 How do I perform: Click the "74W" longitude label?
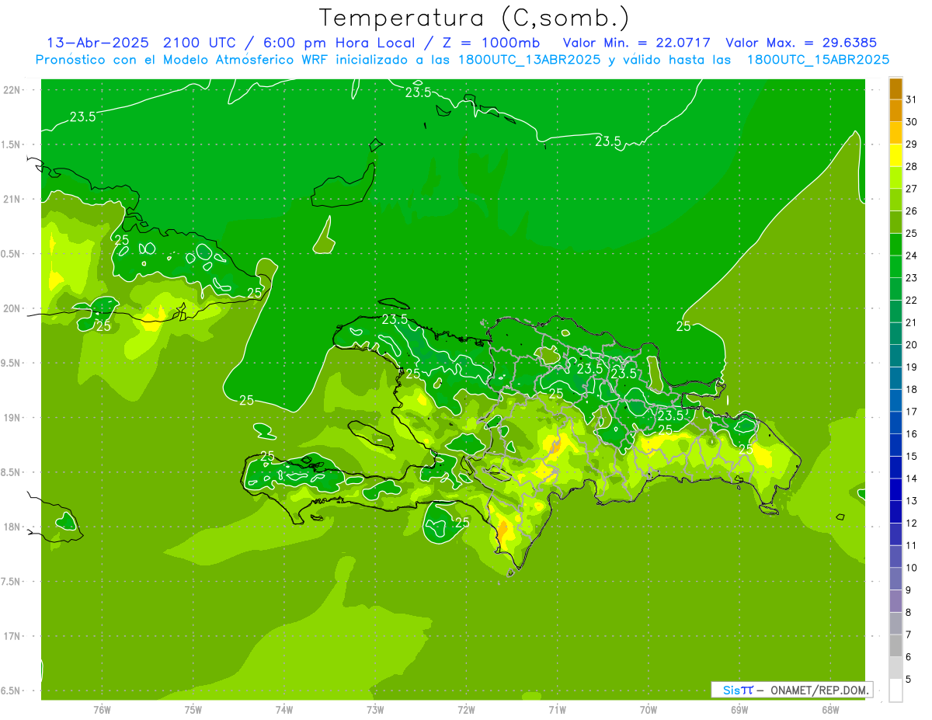[283, 710]
